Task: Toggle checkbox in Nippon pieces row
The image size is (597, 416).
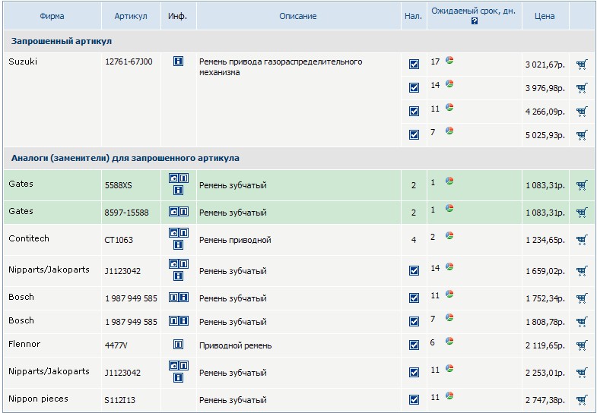Action: pyautogui.click(x=414, y=400)
